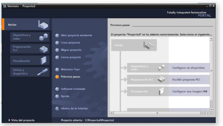Click Abrir proyecto existente text
This screenshot has height=126, width=223.
[76, 35]
